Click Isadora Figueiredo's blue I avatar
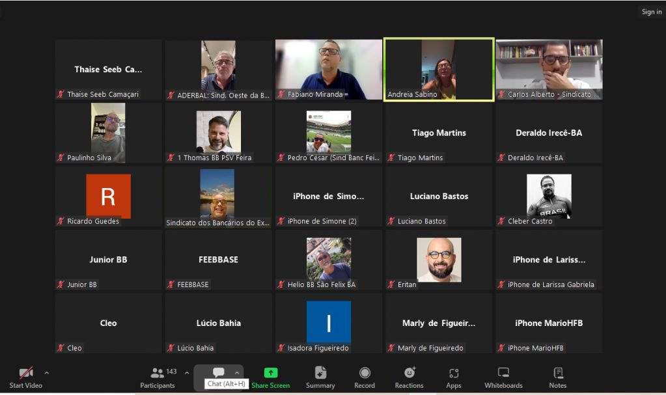This screenshot has height=395, width=666. click(x=329, y=322)
